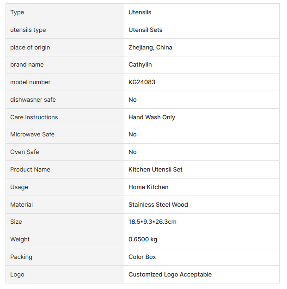The image size is (287, 289).
Task: Click the size value "18.5*9.3*26.3cm"
Action: pos(152,222)
